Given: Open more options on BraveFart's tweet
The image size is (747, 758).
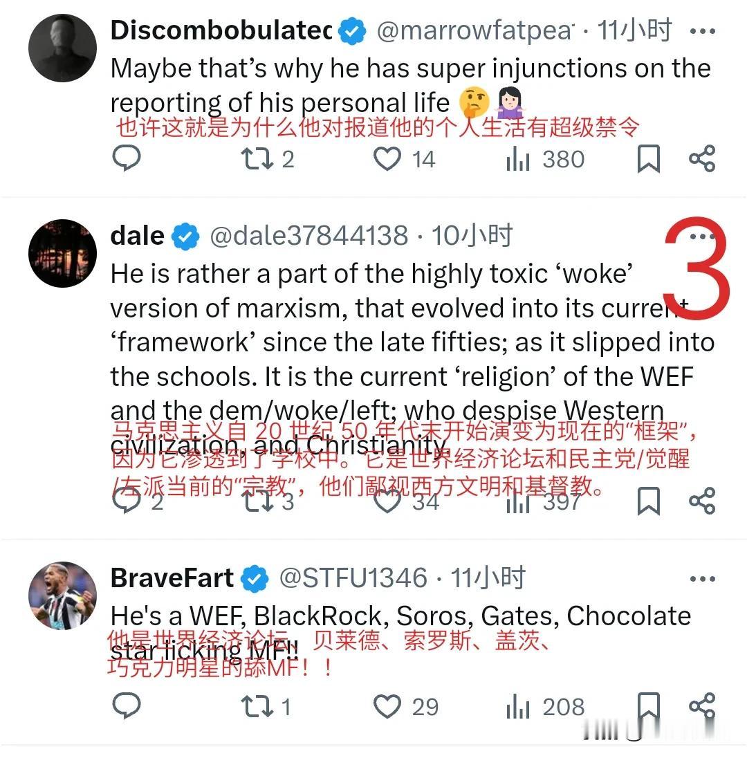Looking at the screenshot, I should coord(703,579).
